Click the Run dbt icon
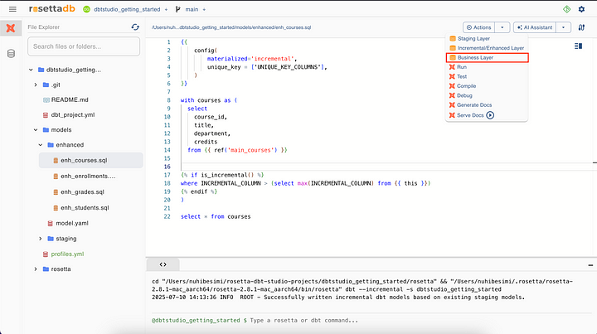 click(452, 67)
